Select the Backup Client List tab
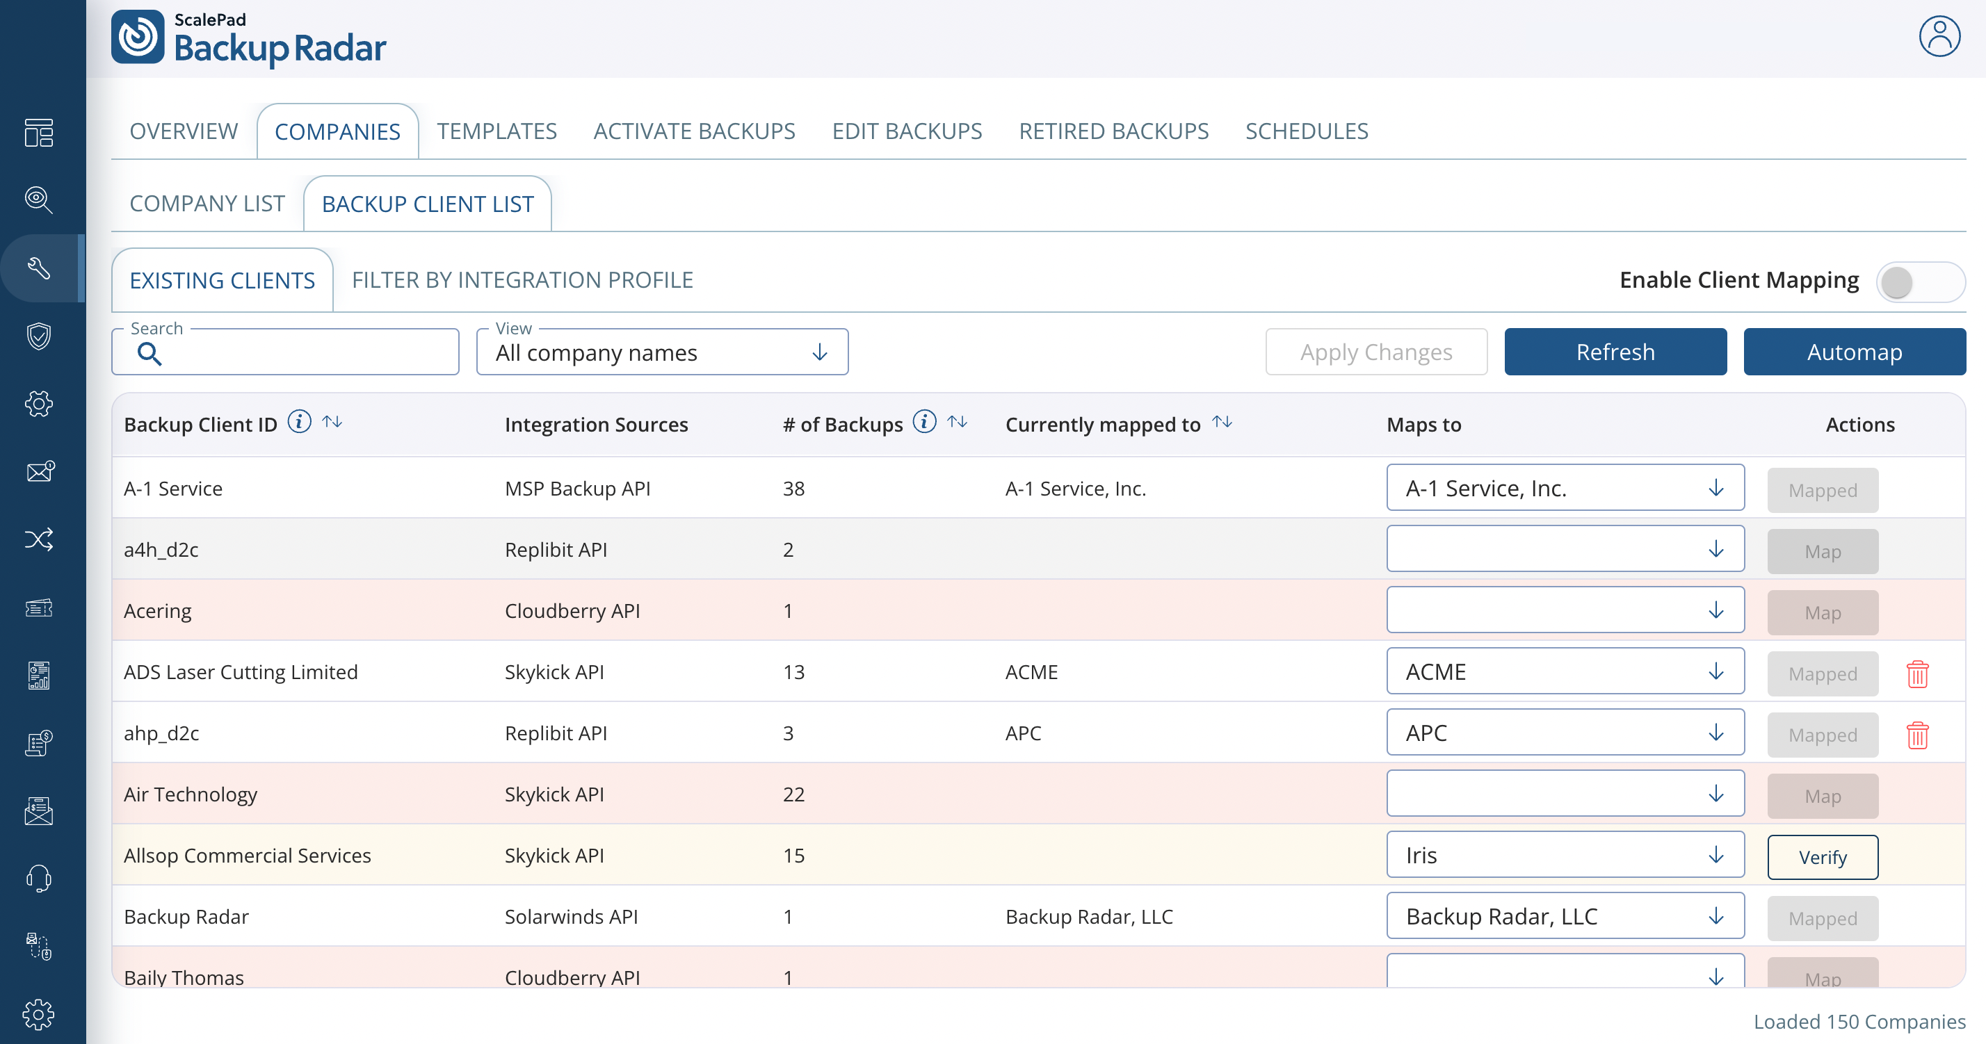This screenshot has width=1986, height=1044. 428,204
